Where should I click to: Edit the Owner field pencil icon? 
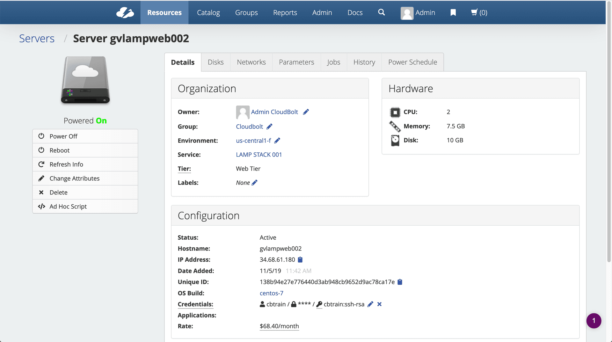coord(306,112)
